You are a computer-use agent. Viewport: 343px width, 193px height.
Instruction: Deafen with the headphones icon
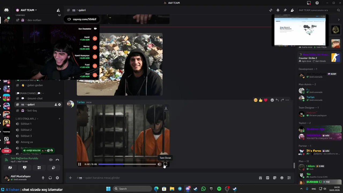pos(50,178)
